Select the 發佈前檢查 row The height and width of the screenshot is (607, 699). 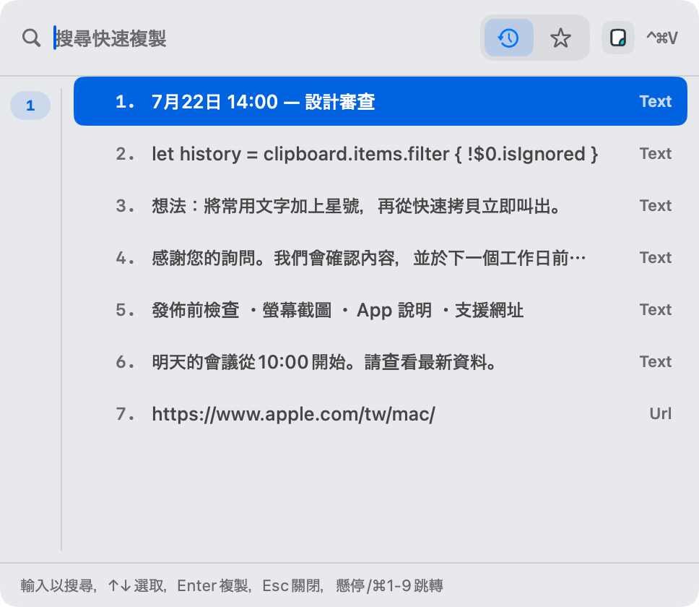point(381,310)
